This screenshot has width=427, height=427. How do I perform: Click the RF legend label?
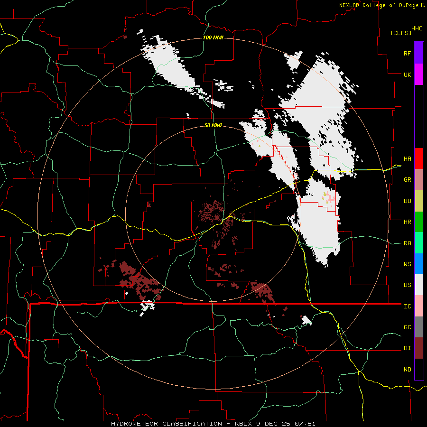(407, 53)
